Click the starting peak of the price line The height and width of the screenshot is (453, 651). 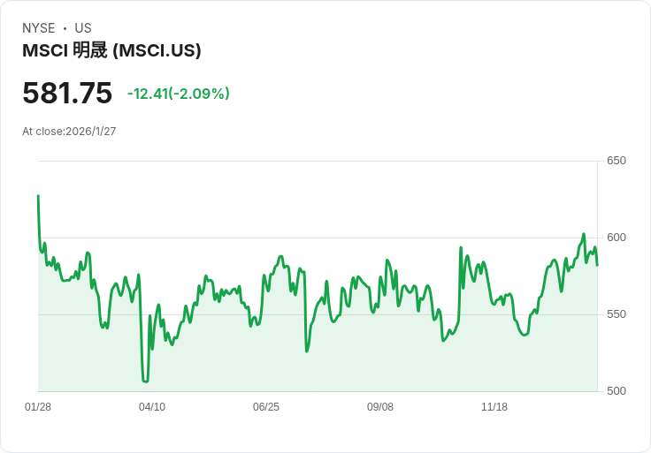pos(38,196)
